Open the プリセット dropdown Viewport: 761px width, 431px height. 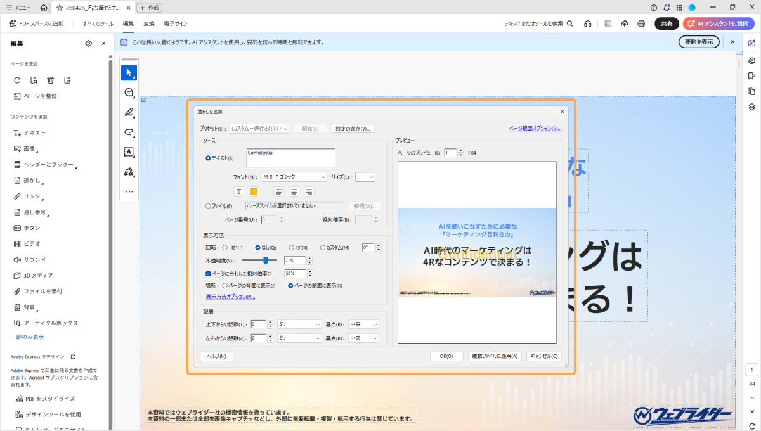click(259, 129)
